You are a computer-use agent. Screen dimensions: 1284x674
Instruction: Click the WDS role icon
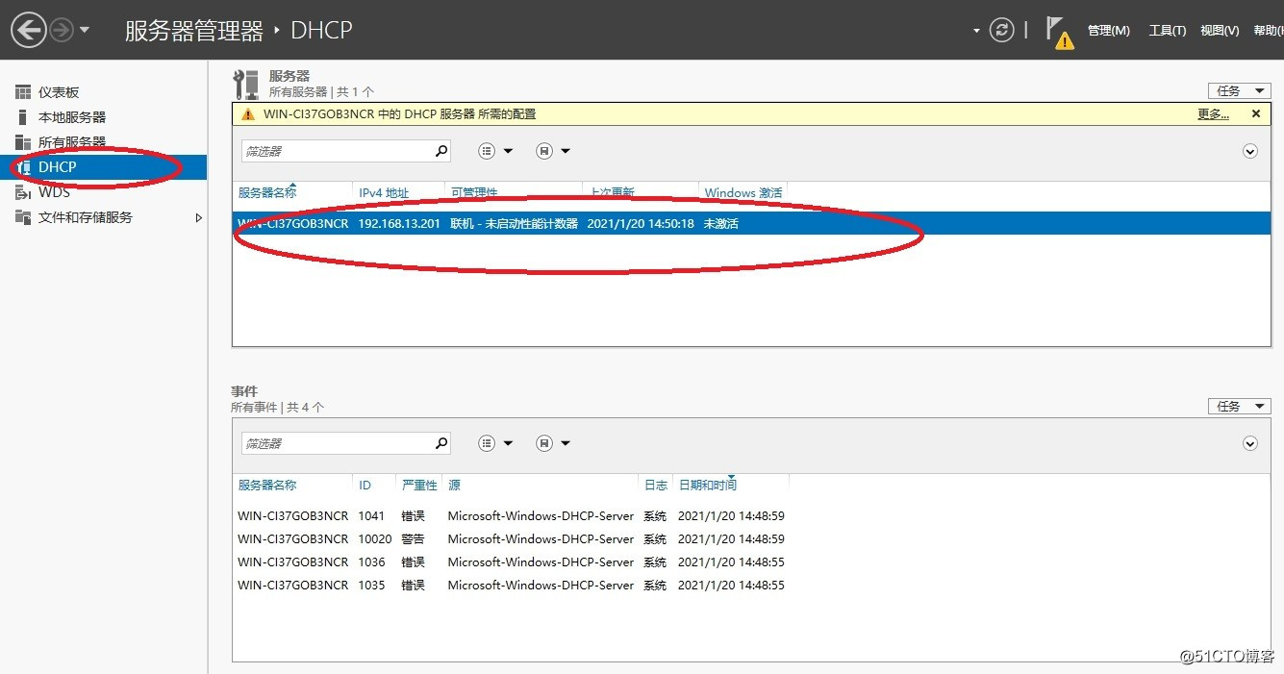pos(23,192)
